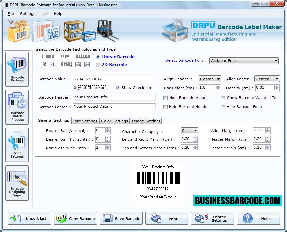Image resolution: width=287 pixels, height=232 pixels.
Task: Click the Printer Settings icon with checkmarks
Action: pos(201,218)
